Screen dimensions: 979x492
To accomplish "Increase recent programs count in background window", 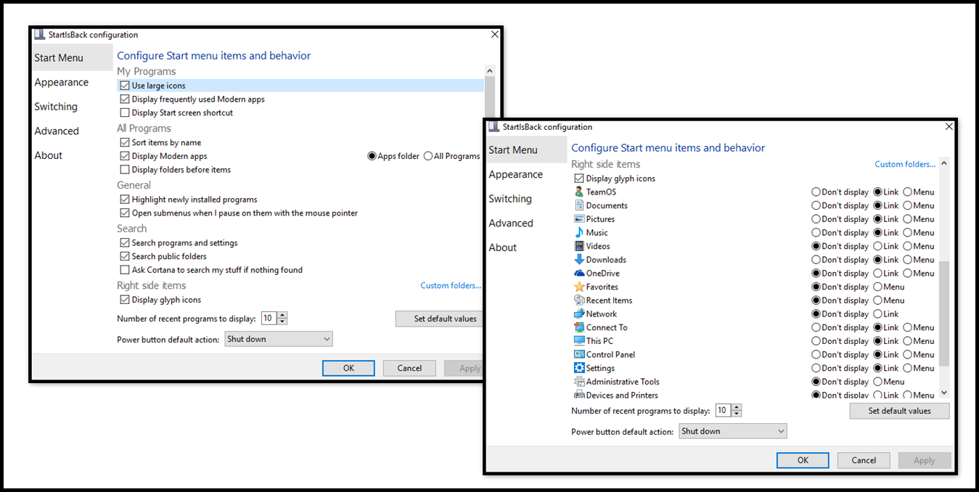I will pyautogui.click(x=282, y=315).
